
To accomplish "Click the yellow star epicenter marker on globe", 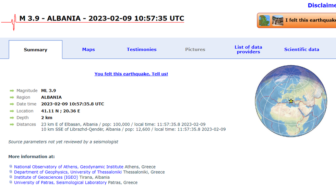I will [x=291, y=101].
